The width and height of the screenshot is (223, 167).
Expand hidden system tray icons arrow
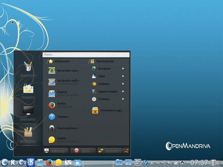click(188, 163)
